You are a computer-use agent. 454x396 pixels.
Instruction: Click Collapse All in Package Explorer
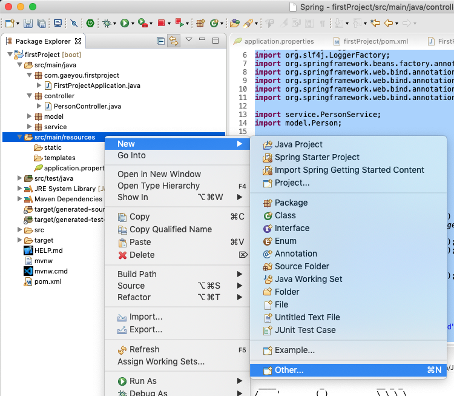[x=160, y=41]
